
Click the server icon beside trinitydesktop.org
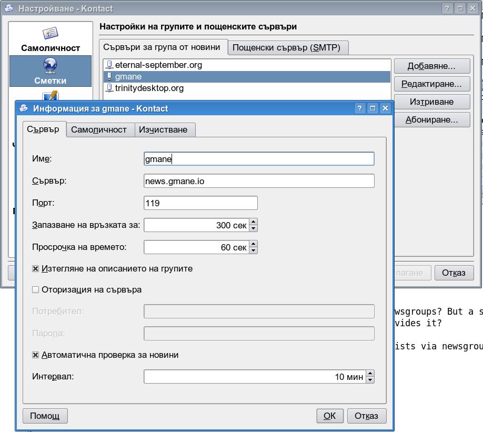click(109, 88)
